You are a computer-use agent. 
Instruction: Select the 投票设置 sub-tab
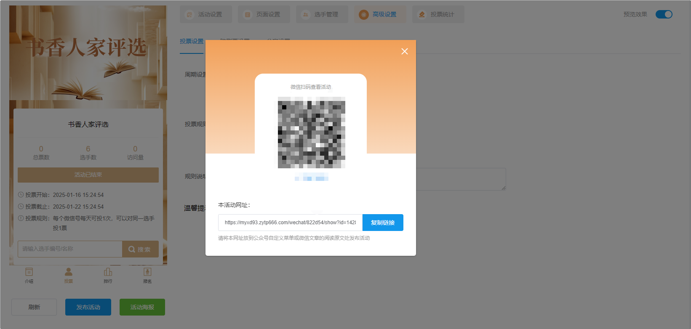(192, 41)
